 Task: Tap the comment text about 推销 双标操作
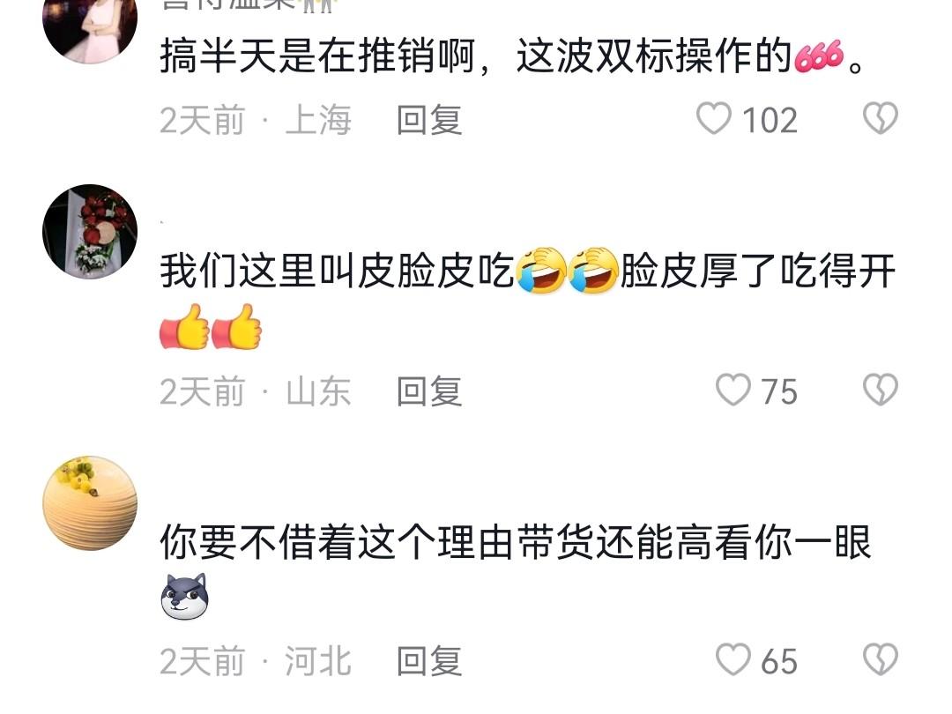pos(512,56)
